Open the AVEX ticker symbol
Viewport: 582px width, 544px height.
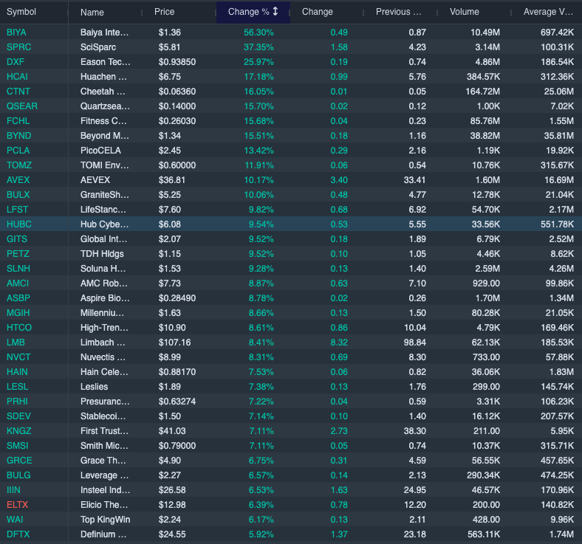click(18, 180)
